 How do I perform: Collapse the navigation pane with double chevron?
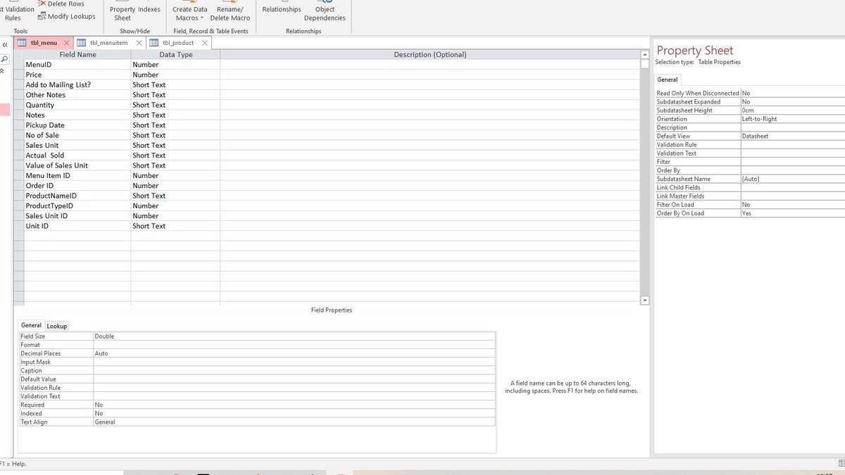tap(5, 44)
